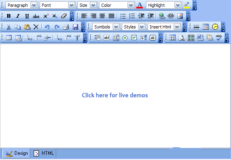231x160 pixels.
Task: Insert checkbox form element
Action: point(134,38)
